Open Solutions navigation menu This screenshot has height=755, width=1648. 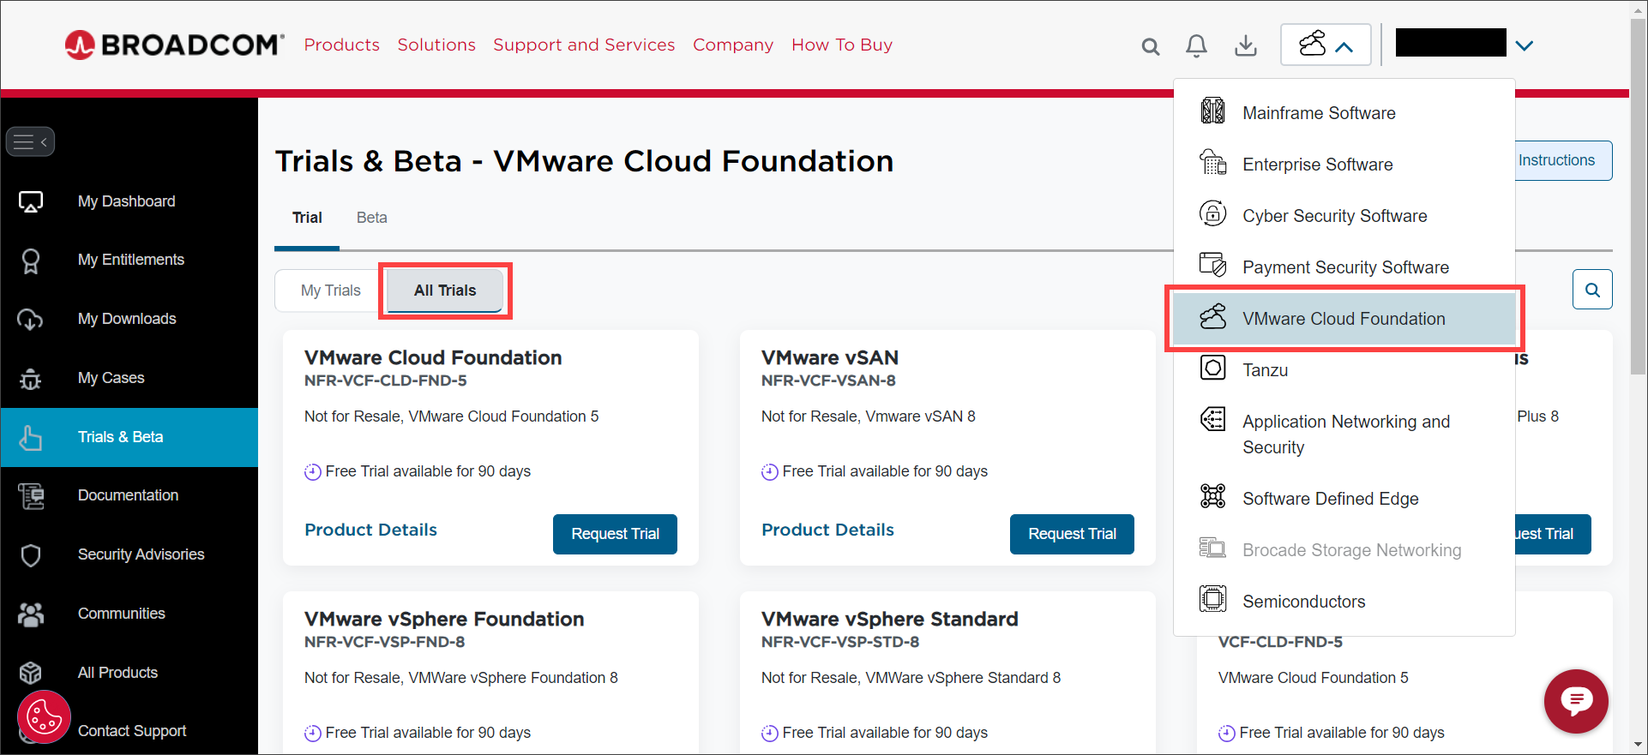436,45
